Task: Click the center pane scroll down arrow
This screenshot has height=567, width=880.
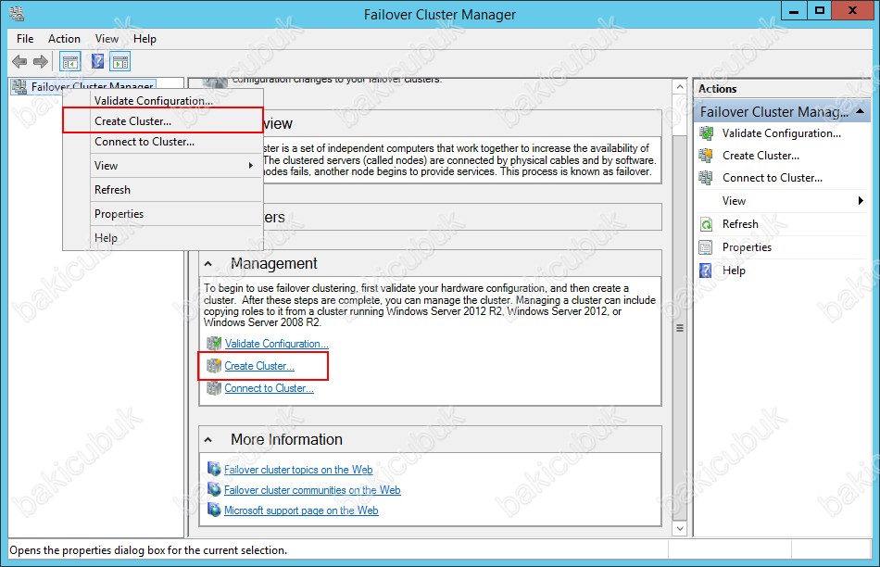Action: point(680,528)
